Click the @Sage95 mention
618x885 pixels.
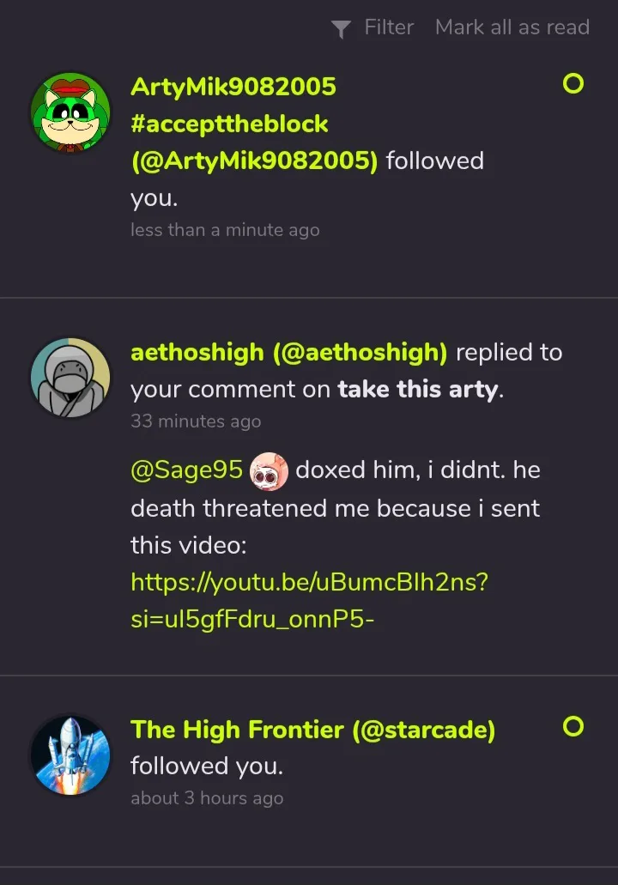click(186, 470)
